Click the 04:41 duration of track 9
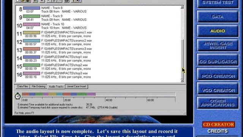 tap(30, 20)
